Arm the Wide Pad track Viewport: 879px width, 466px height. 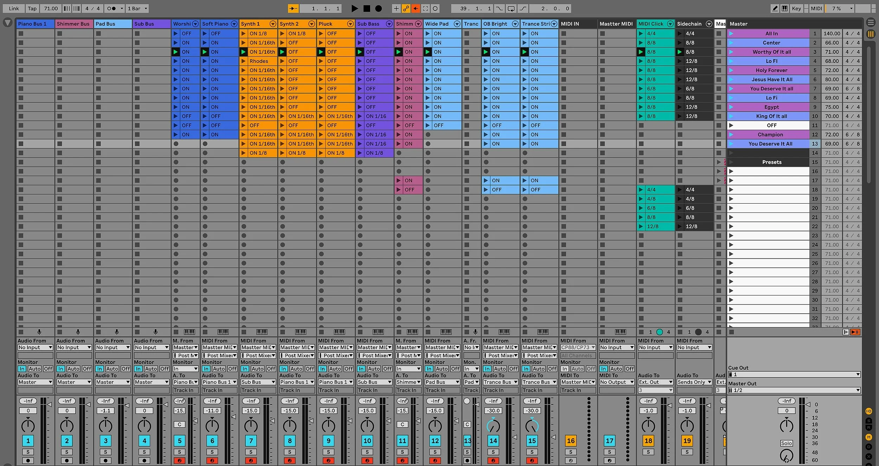(x=435, y=460)
